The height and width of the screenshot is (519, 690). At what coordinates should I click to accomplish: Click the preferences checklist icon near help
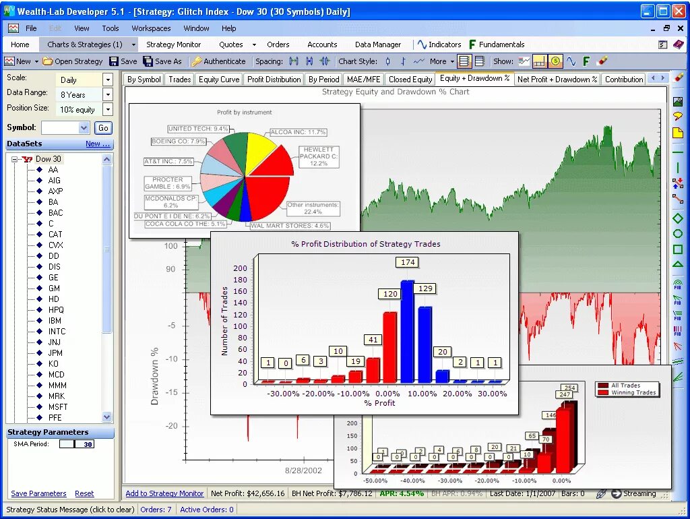[663, 44]
